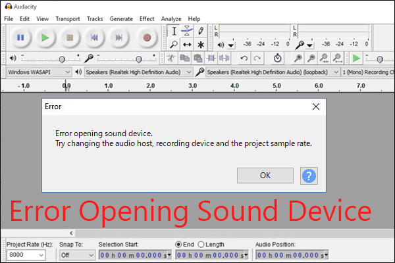Open the Effect menu

pos(147,19)
